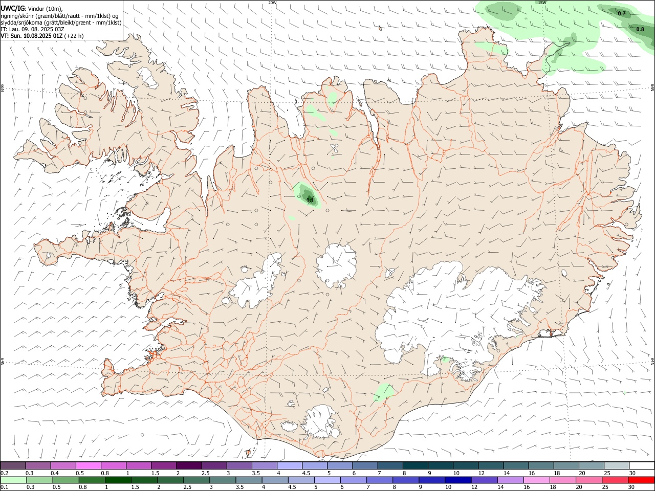
Task: Select the darkest green swatch labeled 1
Action: pos(118,480)
